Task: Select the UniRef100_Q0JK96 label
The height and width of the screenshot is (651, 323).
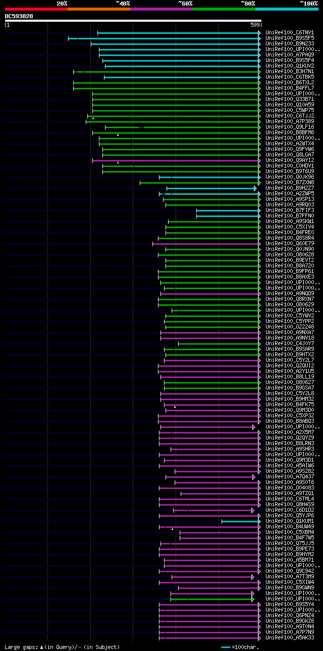Action: pos(290,177)
